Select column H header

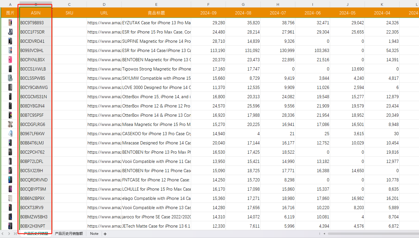[x=278, y=4]
